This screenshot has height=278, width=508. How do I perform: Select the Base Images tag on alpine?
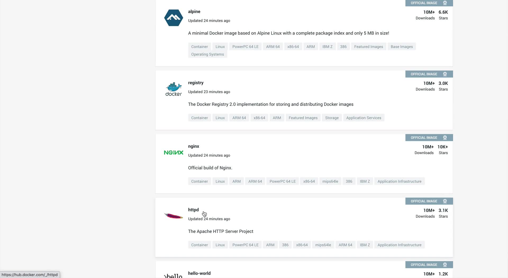click(x=402, y=47)
